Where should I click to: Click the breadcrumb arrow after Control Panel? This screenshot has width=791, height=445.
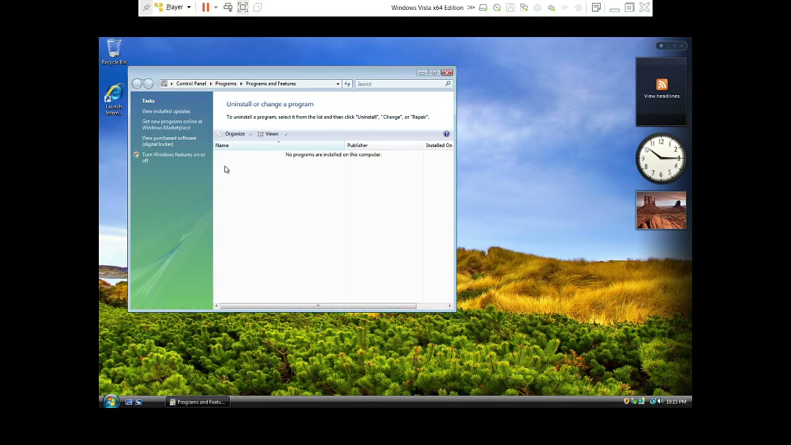click(210, 83)
